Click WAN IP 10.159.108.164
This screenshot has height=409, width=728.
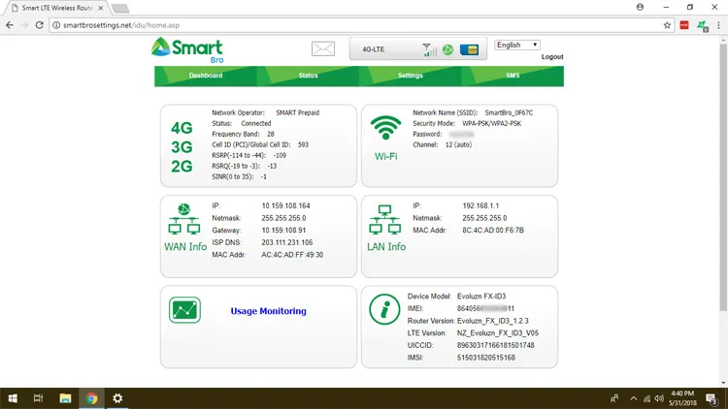point(285,205)
